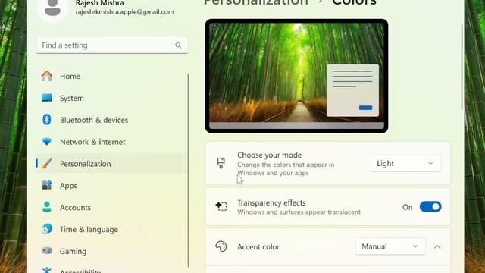Open the Manual accent color dropdown
This screenshot has height=273, width=485.
(390, 246)
